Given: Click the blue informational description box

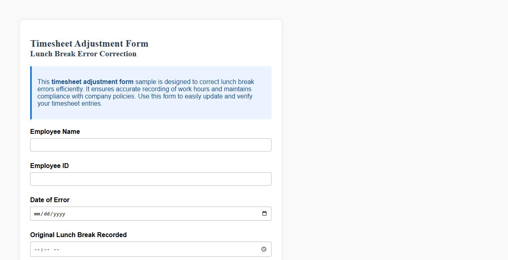Looking at the screenshot, I should pos(151,92).
